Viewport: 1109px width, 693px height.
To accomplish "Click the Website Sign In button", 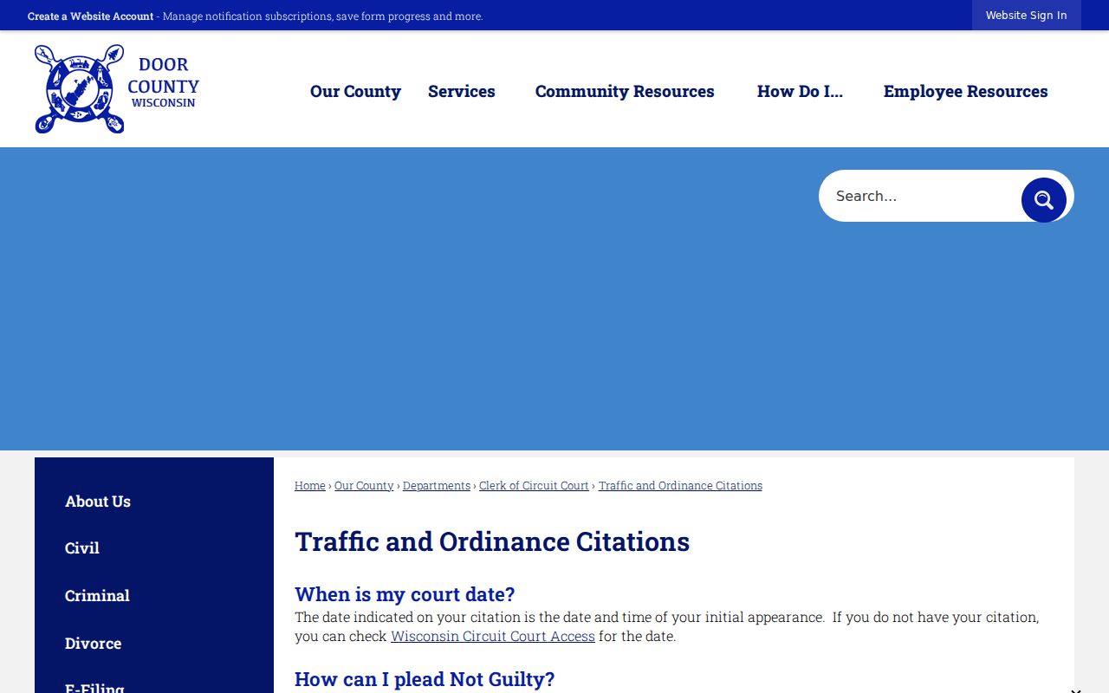I will (1026, 16).
